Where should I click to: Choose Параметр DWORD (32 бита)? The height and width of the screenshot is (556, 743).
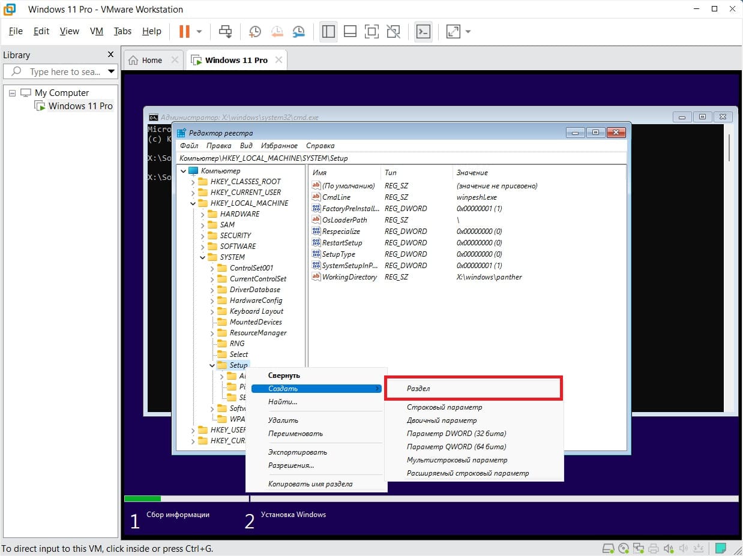pyautogui.click(x=456, y=434)
